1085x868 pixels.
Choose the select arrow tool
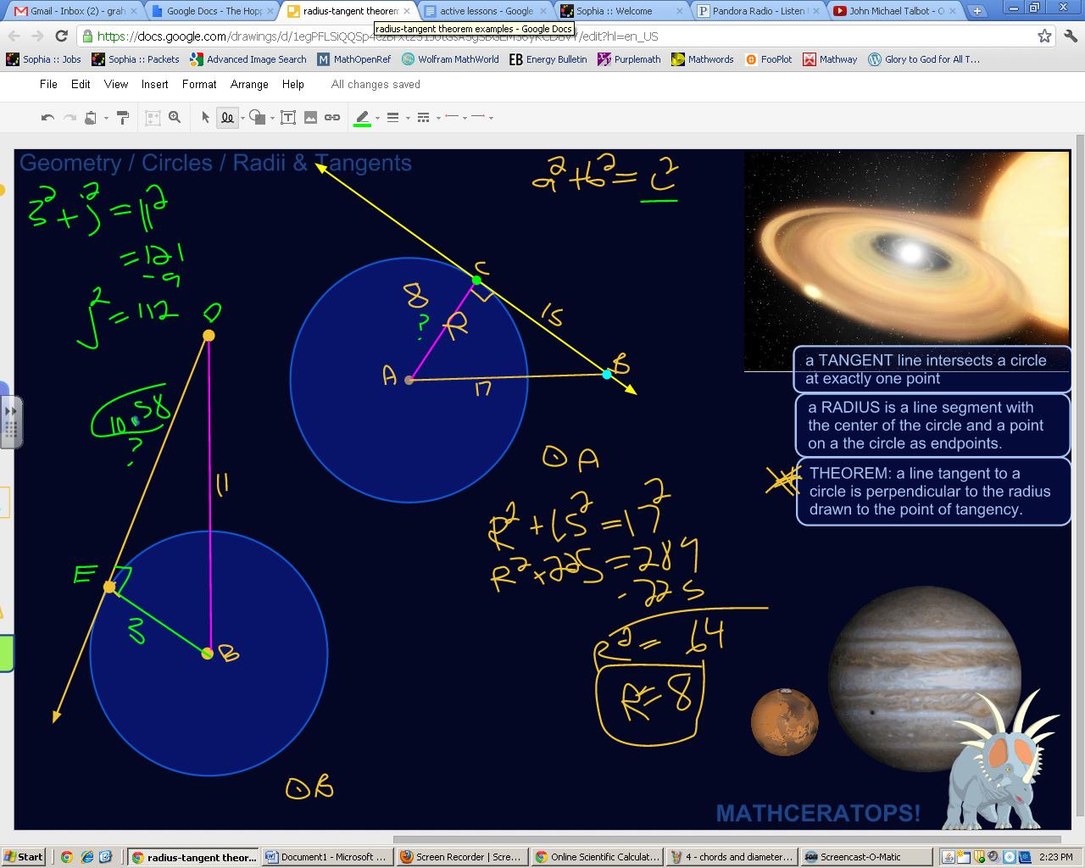(205, 118)
